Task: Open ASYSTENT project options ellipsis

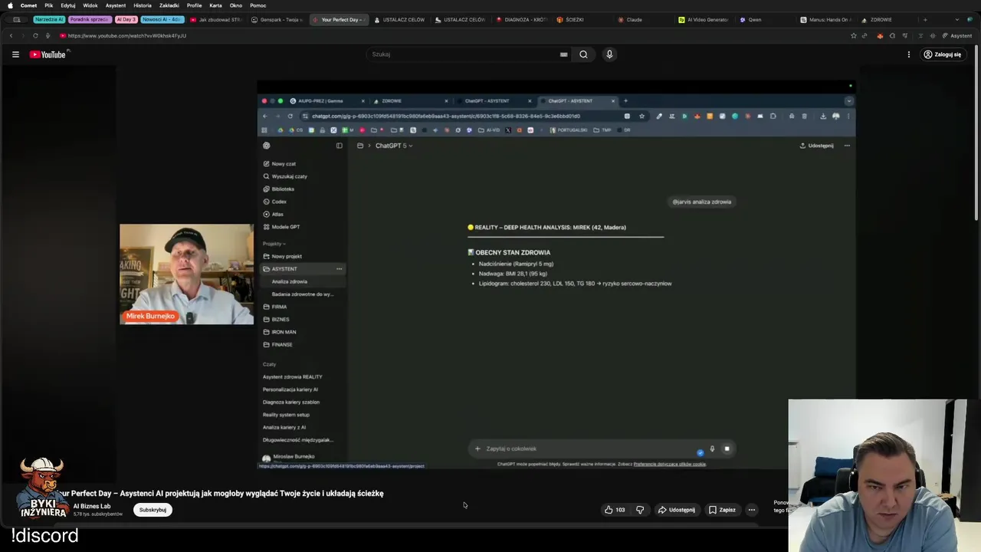Action: point(339,269)
